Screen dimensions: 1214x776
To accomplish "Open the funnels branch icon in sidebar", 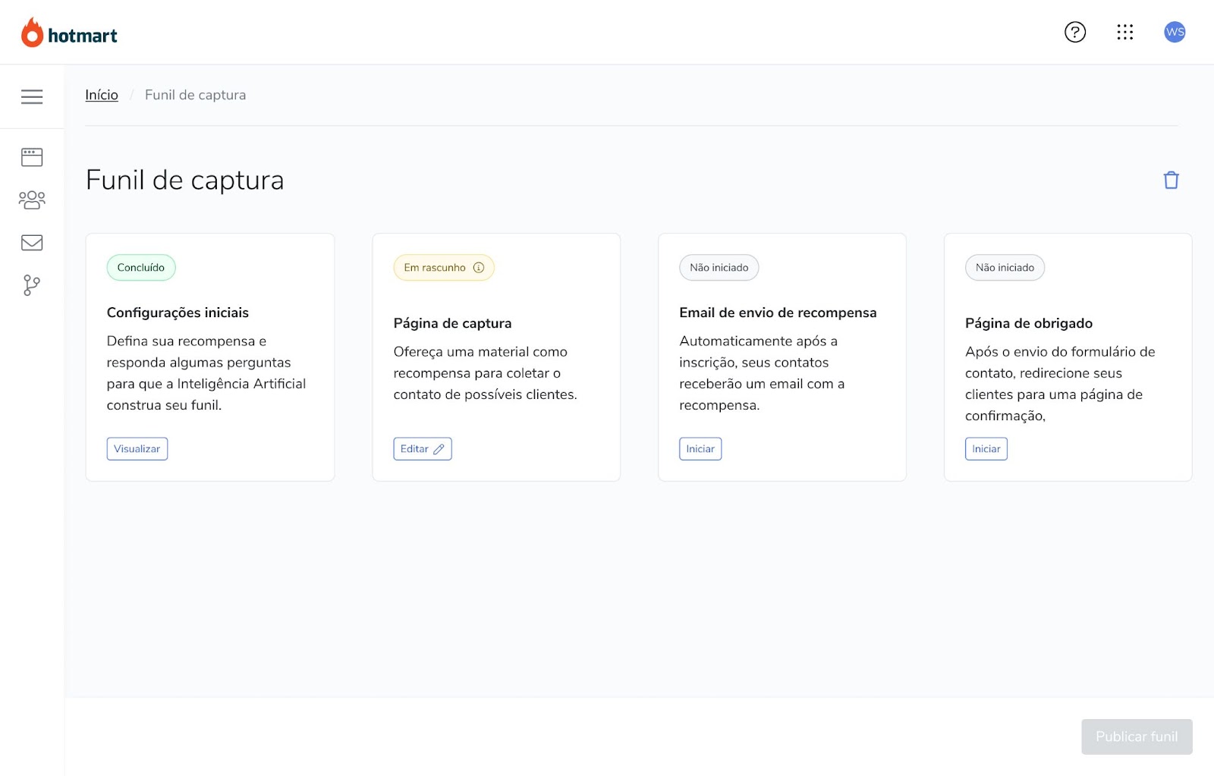I will tap(32, 285).
